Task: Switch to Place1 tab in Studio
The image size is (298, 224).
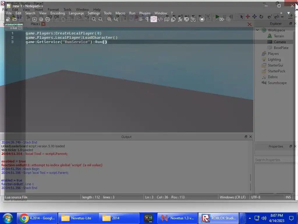Action: pos(35,24)
